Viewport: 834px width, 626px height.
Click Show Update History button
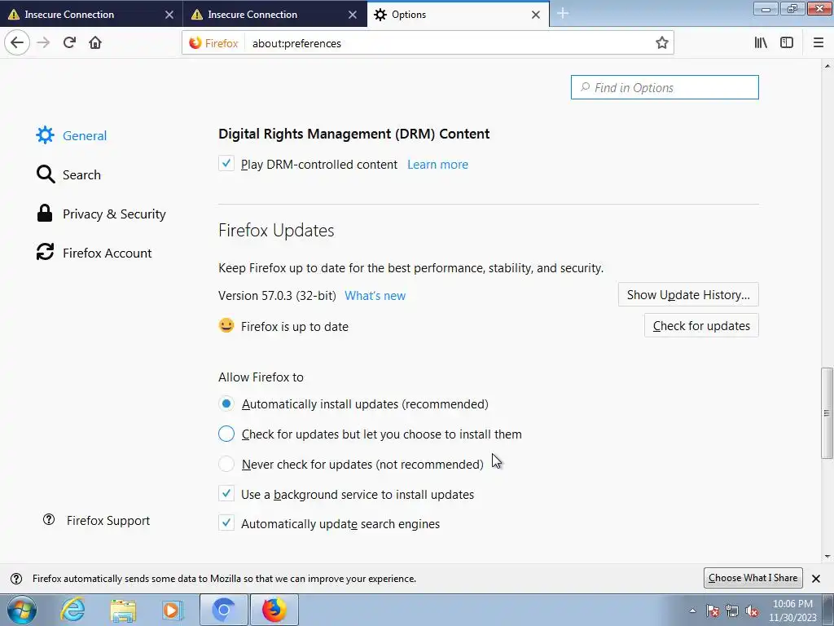coord(688,294)
